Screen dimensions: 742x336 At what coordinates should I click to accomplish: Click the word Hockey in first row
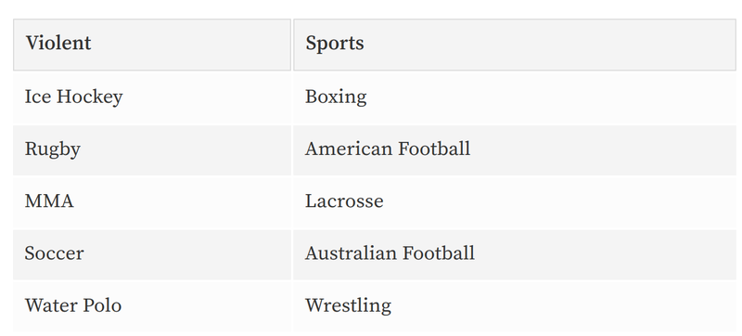coord(89,97)
